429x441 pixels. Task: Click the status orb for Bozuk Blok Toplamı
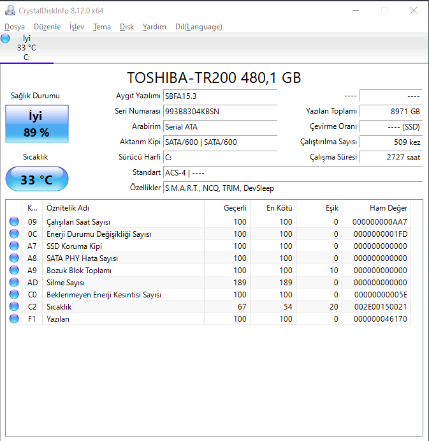14,271
